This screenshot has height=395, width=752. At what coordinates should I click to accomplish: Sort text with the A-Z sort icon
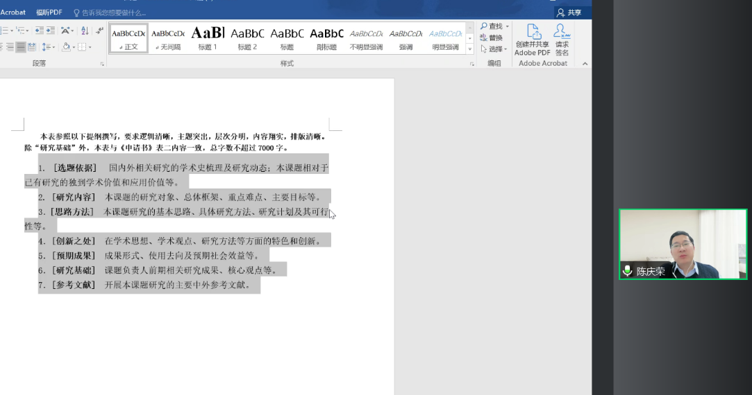(x=85, y=30)
